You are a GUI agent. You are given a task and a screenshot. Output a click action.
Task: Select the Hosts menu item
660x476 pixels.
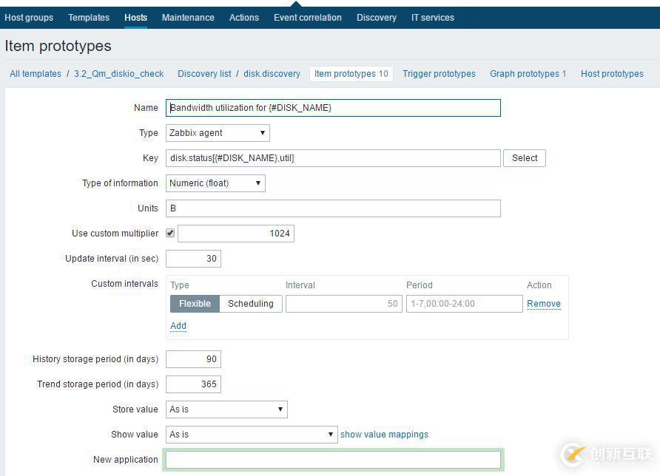point(135,18)
